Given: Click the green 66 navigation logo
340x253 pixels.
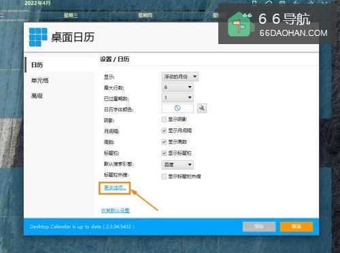Looking at the screenshot, I should (240, 24).
